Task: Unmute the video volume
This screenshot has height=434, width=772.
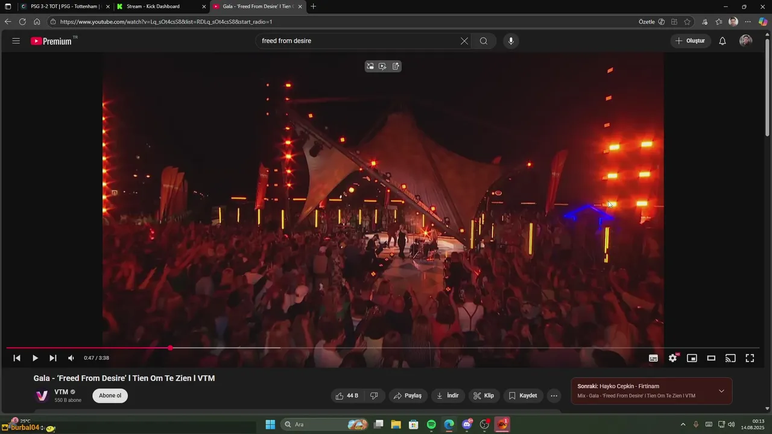Action: pyautogui.click(x=71, y=358)
